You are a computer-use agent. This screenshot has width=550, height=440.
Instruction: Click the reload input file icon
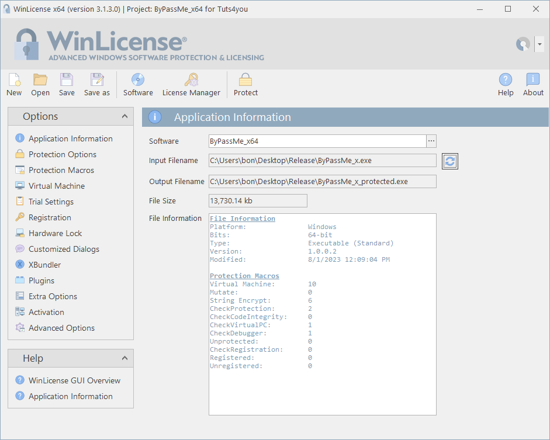click(450, 161)
